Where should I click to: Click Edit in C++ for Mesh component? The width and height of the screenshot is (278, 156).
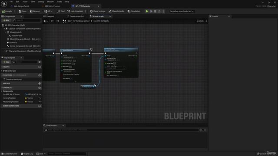(x=36, y=39)
